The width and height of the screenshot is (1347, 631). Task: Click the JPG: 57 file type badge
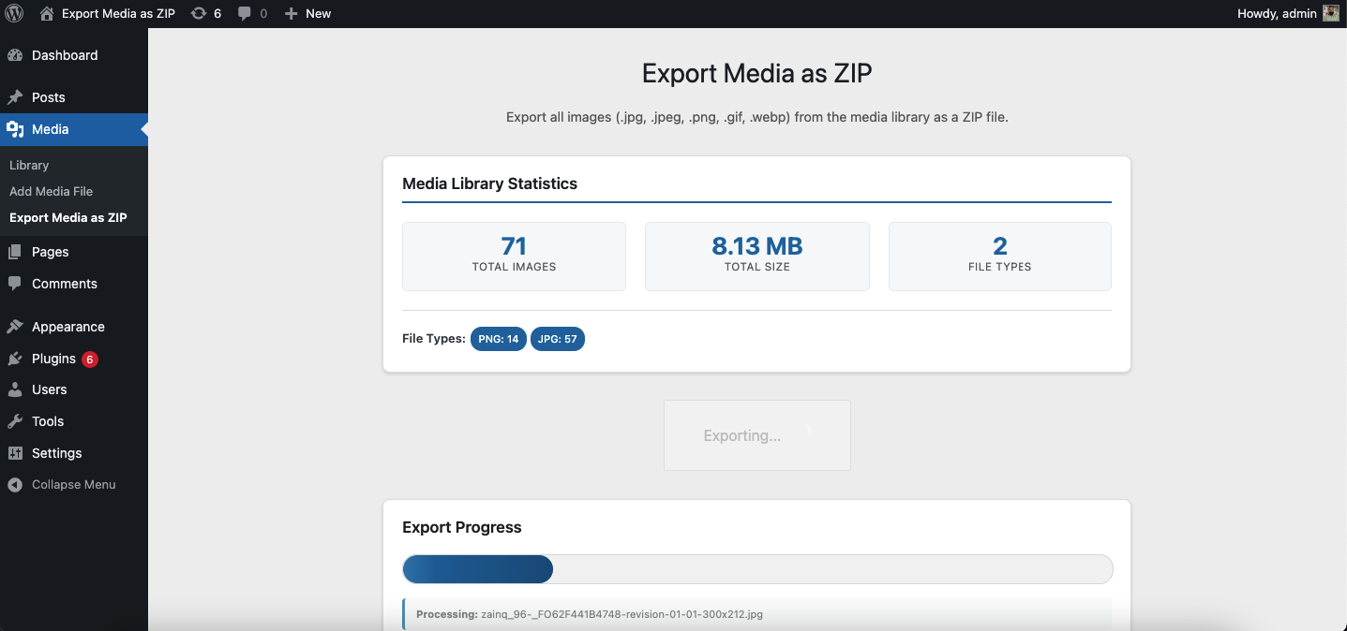pos(557,339)
